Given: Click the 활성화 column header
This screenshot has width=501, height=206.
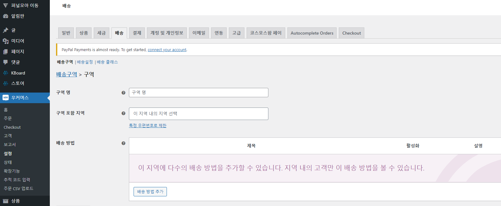Looking at the screenshot, I should click(x=413, y=146).
